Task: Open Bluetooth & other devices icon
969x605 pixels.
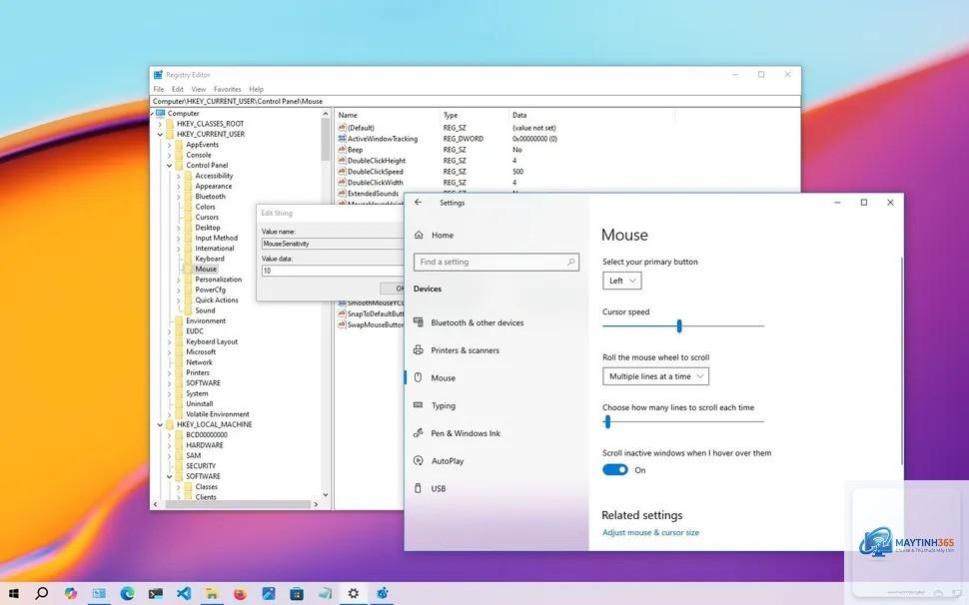Action: (419, 322)
